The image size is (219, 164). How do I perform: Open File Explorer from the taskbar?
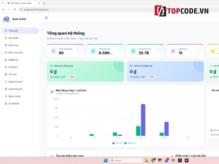click(x=146, y=161)
